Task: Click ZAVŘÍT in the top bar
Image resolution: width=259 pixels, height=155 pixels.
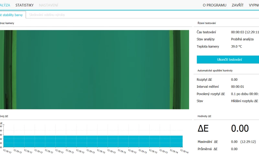Action: [x=238, y=5]
